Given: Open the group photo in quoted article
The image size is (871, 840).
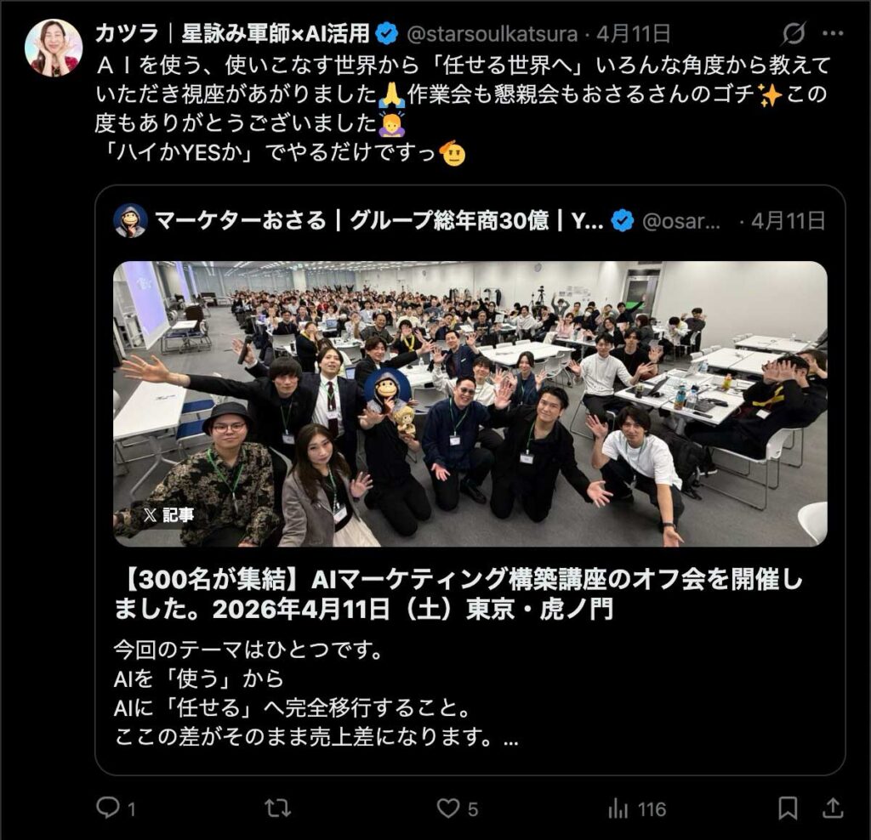Looking at the screenshot, I should click(x=470, y=404).
